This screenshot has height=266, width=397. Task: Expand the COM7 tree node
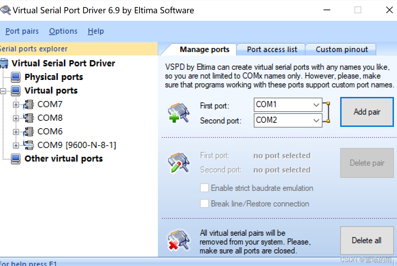(16, 104)
